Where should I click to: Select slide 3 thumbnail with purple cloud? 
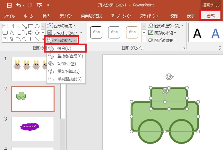click(x=33, y=129)
